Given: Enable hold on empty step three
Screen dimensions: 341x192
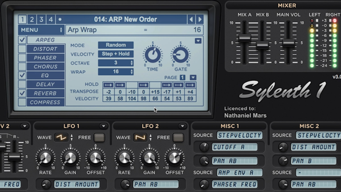Looking at the screenshot, I should click(x=132, y=85).
